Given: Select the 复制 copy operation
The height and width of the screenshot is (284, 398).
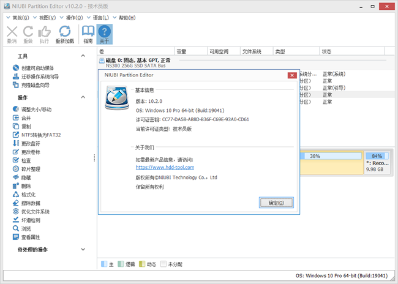Looking at the screenshot, I should [x=21, y=126].
